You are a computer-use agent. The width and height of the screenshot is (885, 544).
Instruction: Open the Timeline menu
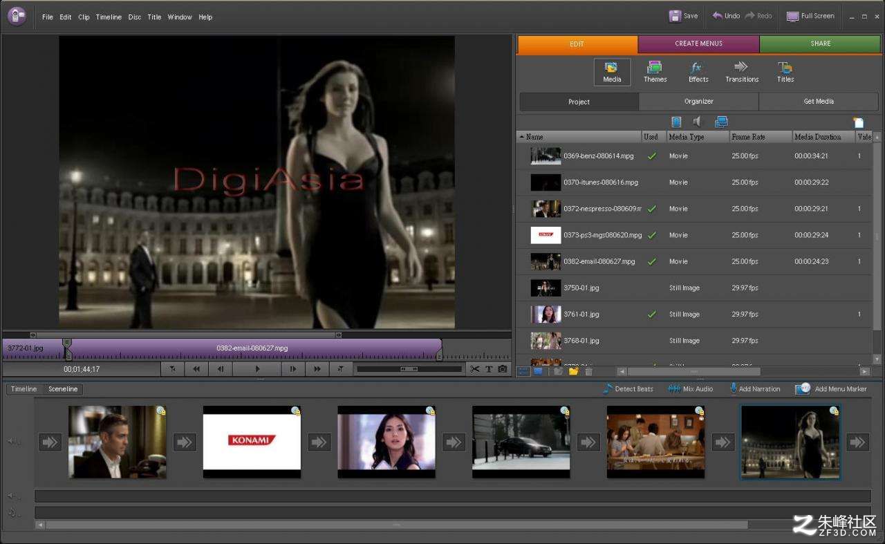click(x=109, y=17)
